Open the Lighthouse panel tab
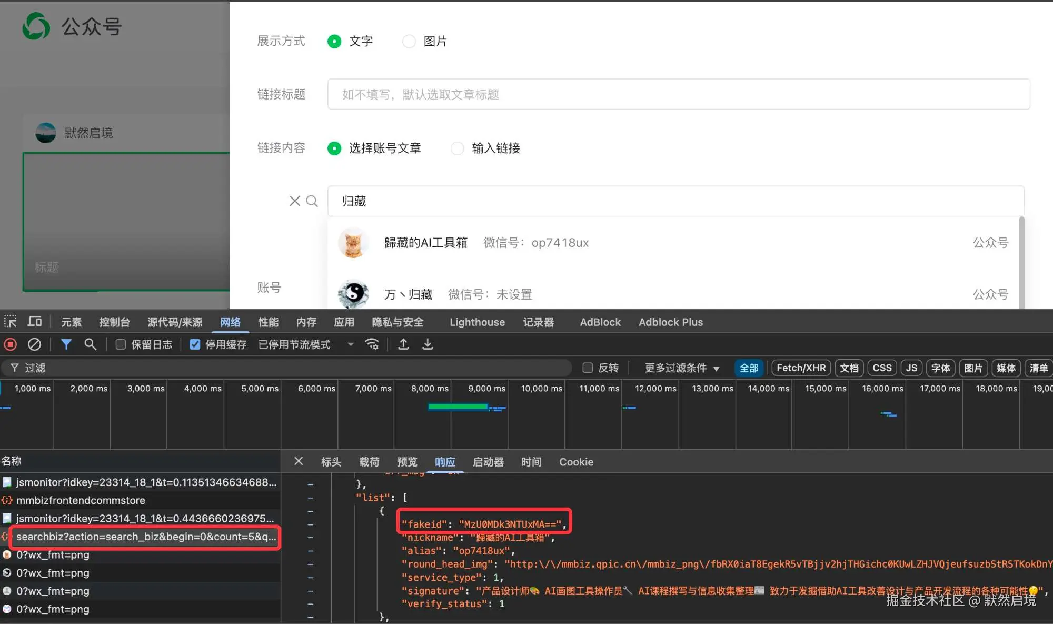Image resolution: width=1053 pixels, height=624 pixels. [x=476, y=322]
